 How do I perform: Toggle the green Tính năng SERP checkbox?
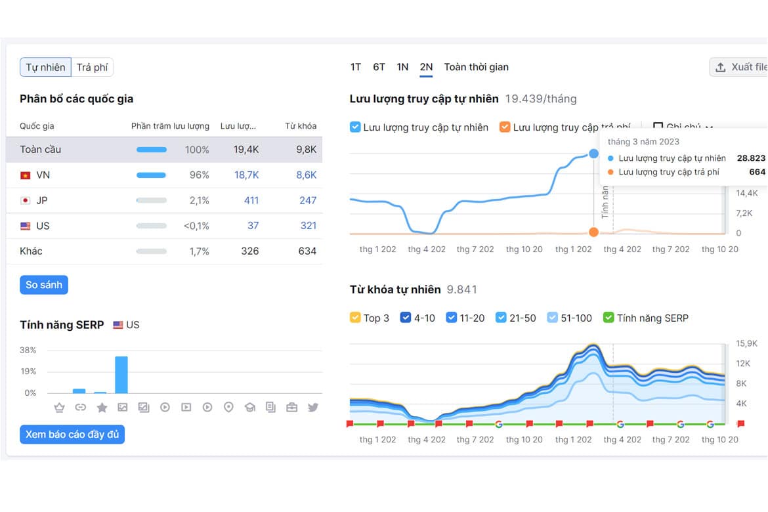pyautogui.click(x=608, y=318)
